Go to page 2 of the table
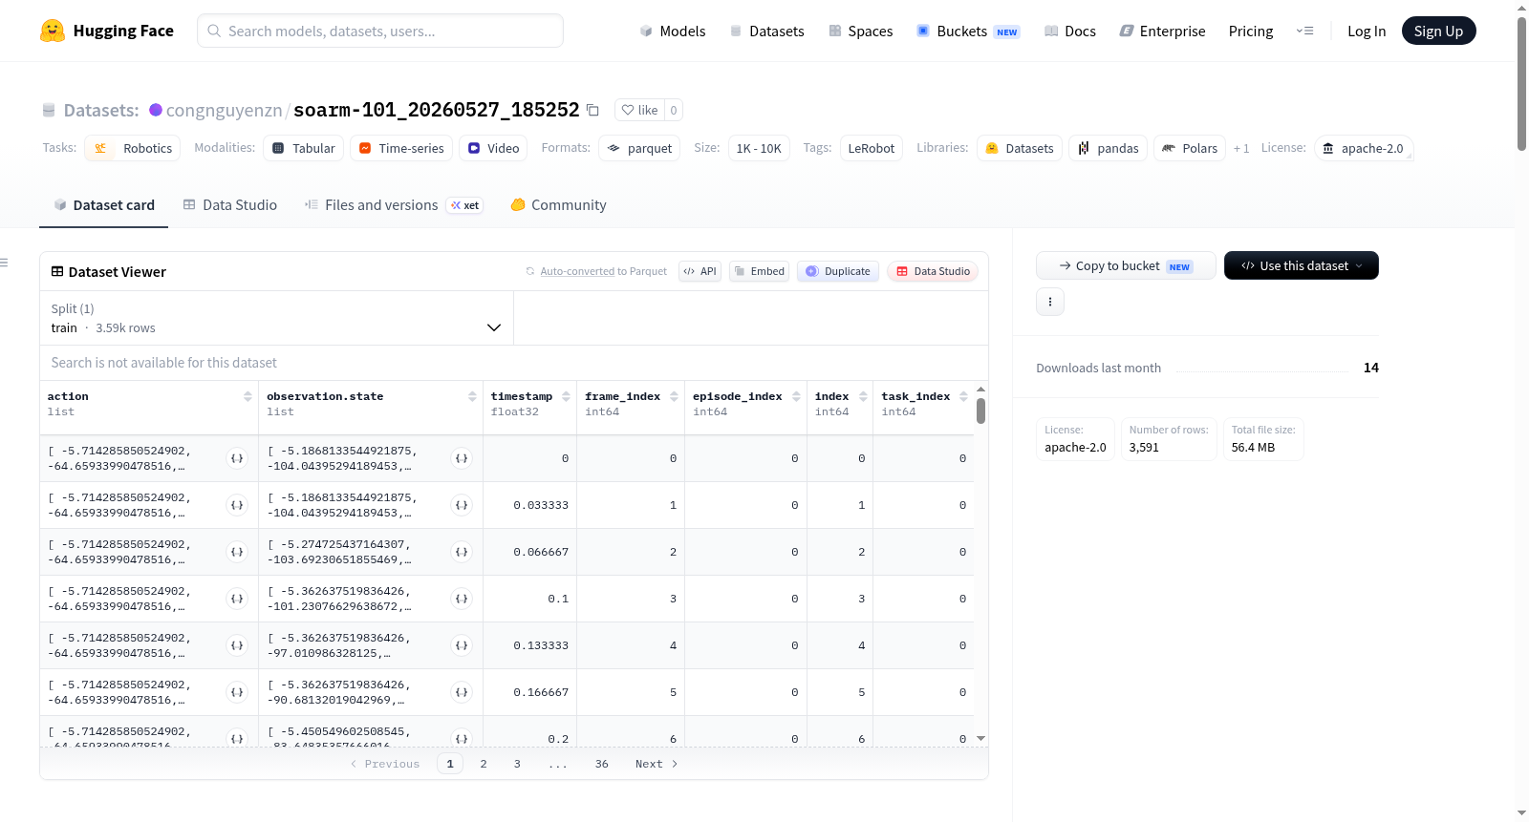The height and width of the screenshot is (822, 1529). 484,764
